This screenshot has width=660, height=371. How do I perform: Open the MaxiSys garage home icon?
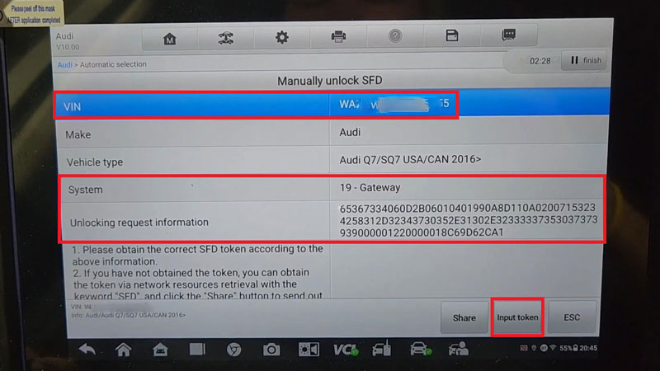160,350
